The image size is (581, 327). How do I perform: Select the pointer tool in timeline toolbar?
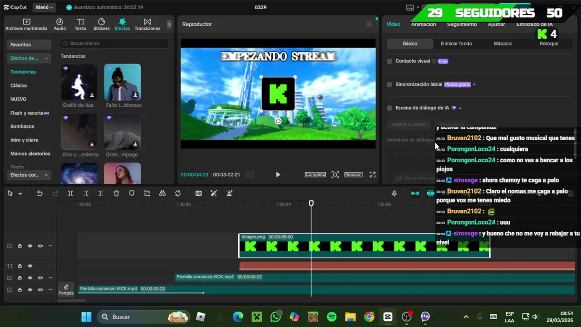click(10, 193)
